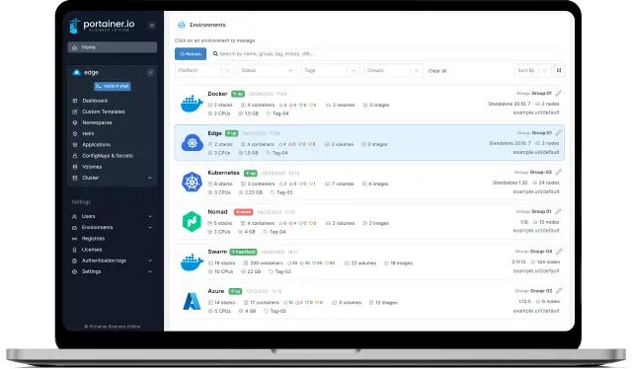632x369 pixels.
Task: Open ConfigMaps & Secrets
Action: (108, 156)
